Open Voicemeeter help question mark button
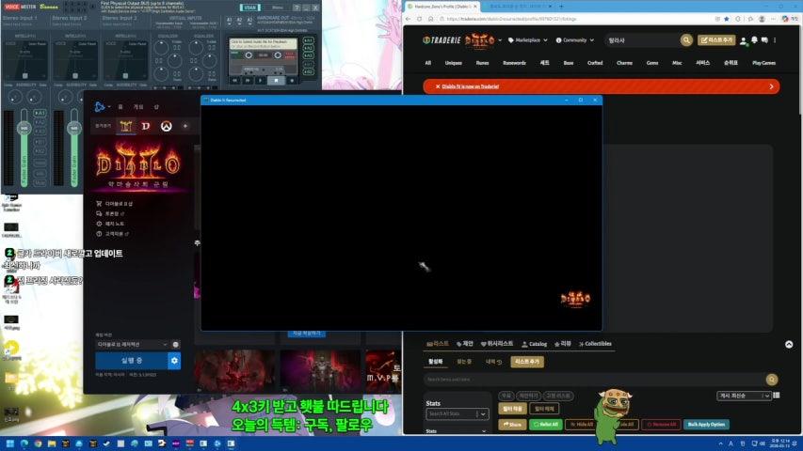The width and height of the screenshot is (803, 451). click(297, 8)
